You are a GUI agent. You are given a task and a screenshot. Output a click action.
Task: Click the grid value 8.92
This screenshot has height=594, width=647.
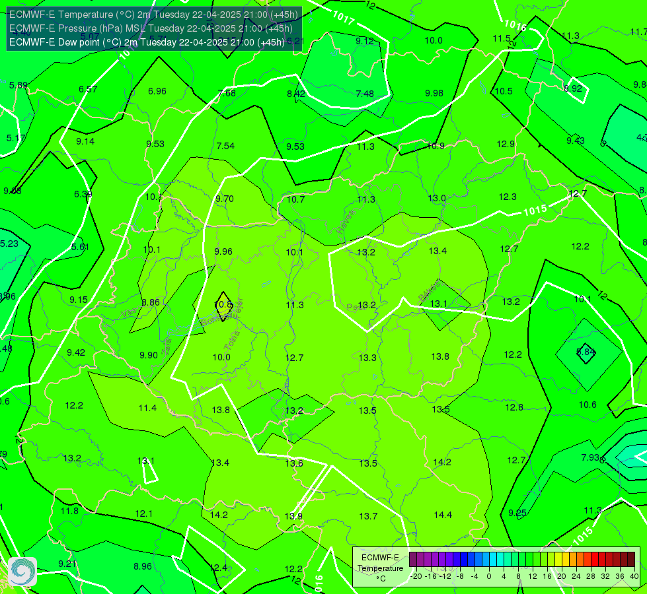[573, 88]
